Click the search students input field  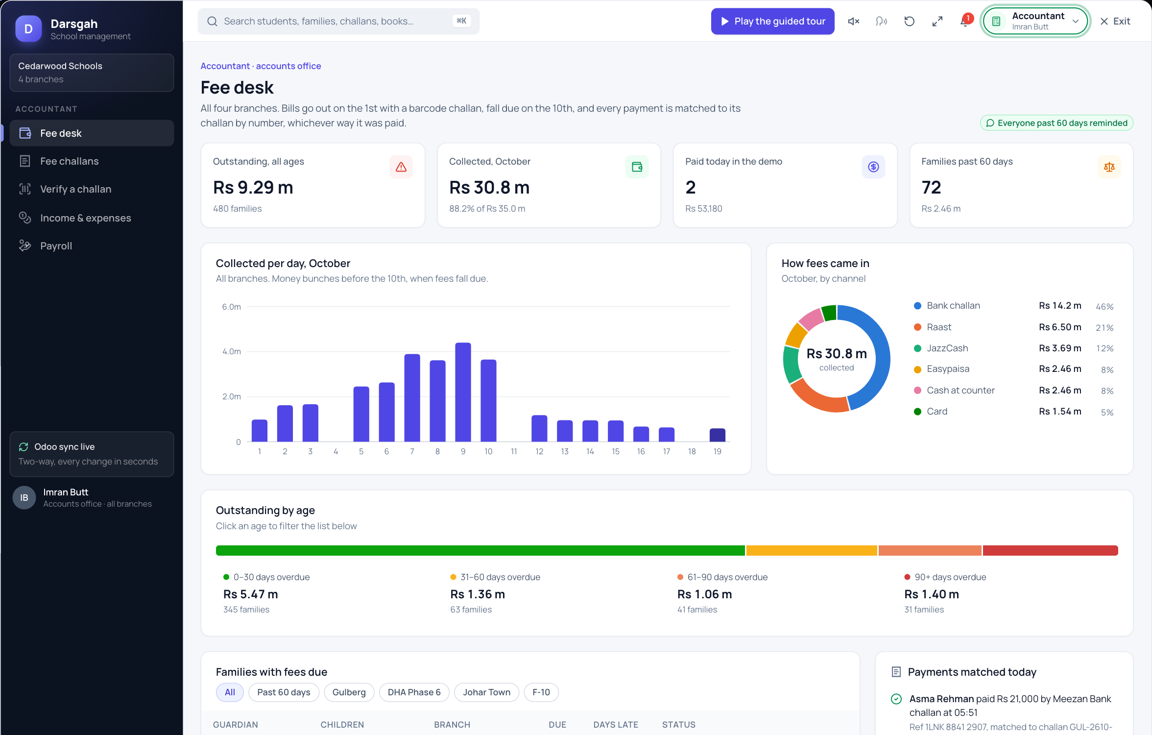(338, 21)
